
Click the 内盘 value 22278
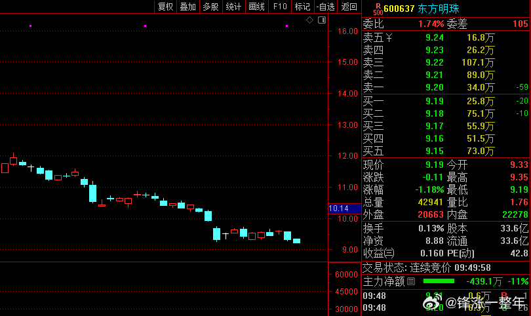click(515, 215)
